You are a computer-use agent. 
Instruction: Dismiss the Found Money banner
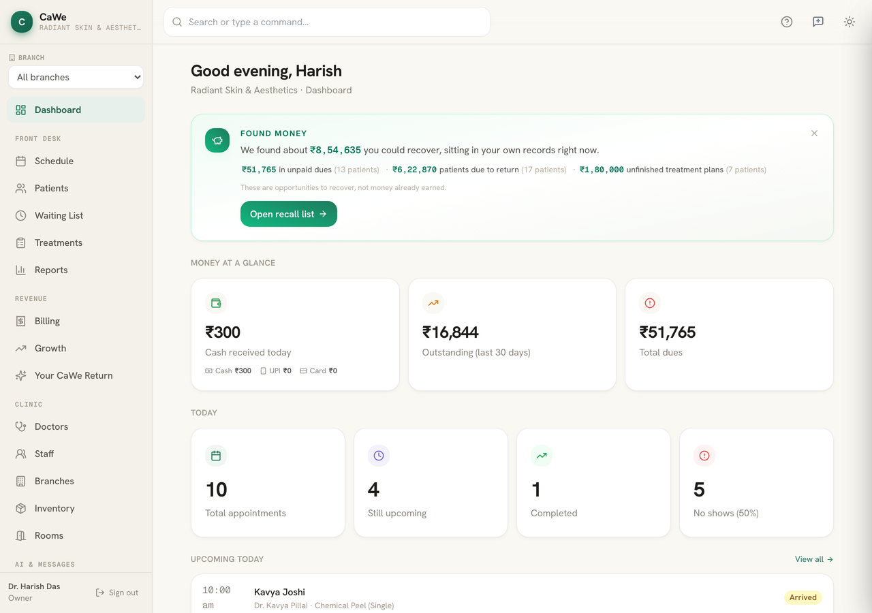[814, 133]
